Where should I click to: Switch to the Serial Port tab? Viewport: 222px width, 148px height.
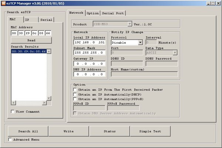tap(113, 13)
